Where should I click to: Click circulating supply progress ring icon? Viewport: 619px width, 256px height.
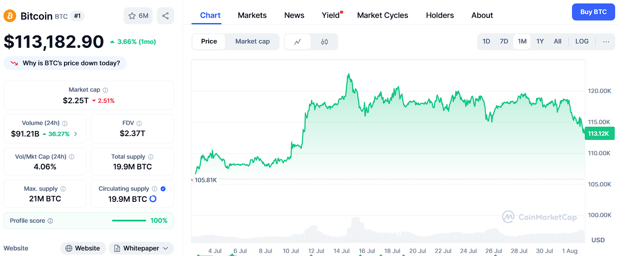pos(153,199)
